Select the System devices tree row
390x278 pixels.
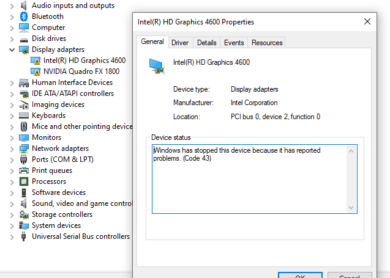56,225
